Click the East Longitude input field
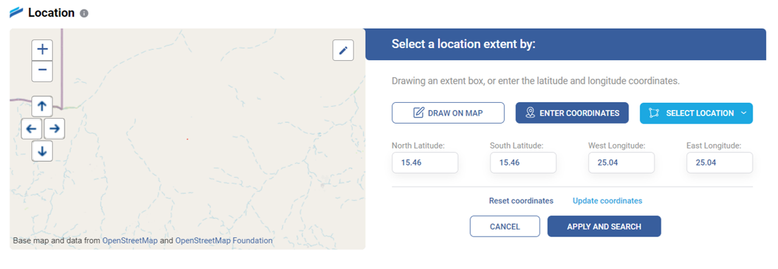The width and height of the screenshot is (778, 269). (719, 162)
